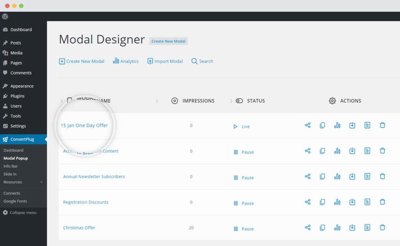View shortcode info for Access to Premium Content
Image resolution: width=400 pixels, height=246 pixels.
367,151
